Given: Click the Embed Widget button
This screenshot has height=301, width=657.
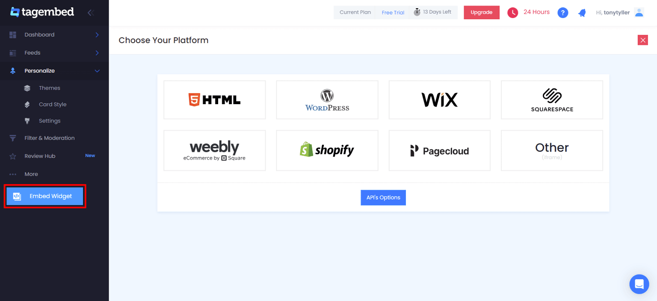Looking at the screenshot, I should [45, 196].
